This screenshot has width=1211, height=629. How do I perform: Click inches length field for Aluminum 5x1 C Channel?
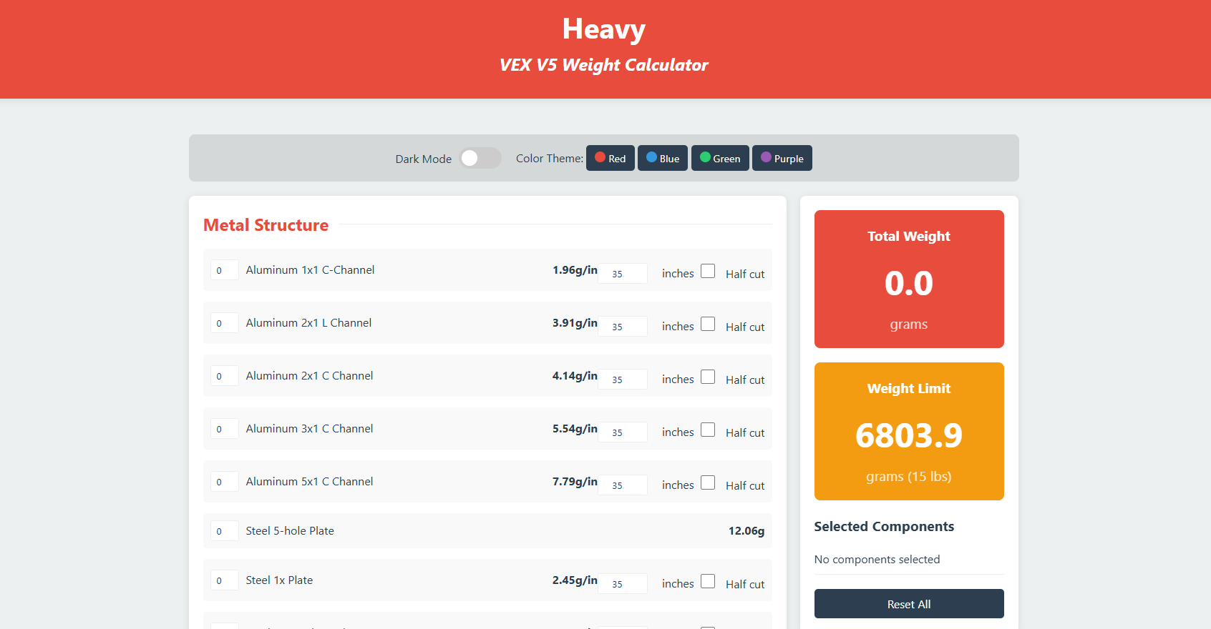click(623, 485)
